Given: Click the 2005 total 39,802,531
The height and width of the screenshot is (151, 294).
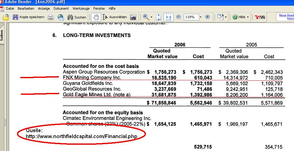Looking at the screenshot, I should click(x=235, y=103).
